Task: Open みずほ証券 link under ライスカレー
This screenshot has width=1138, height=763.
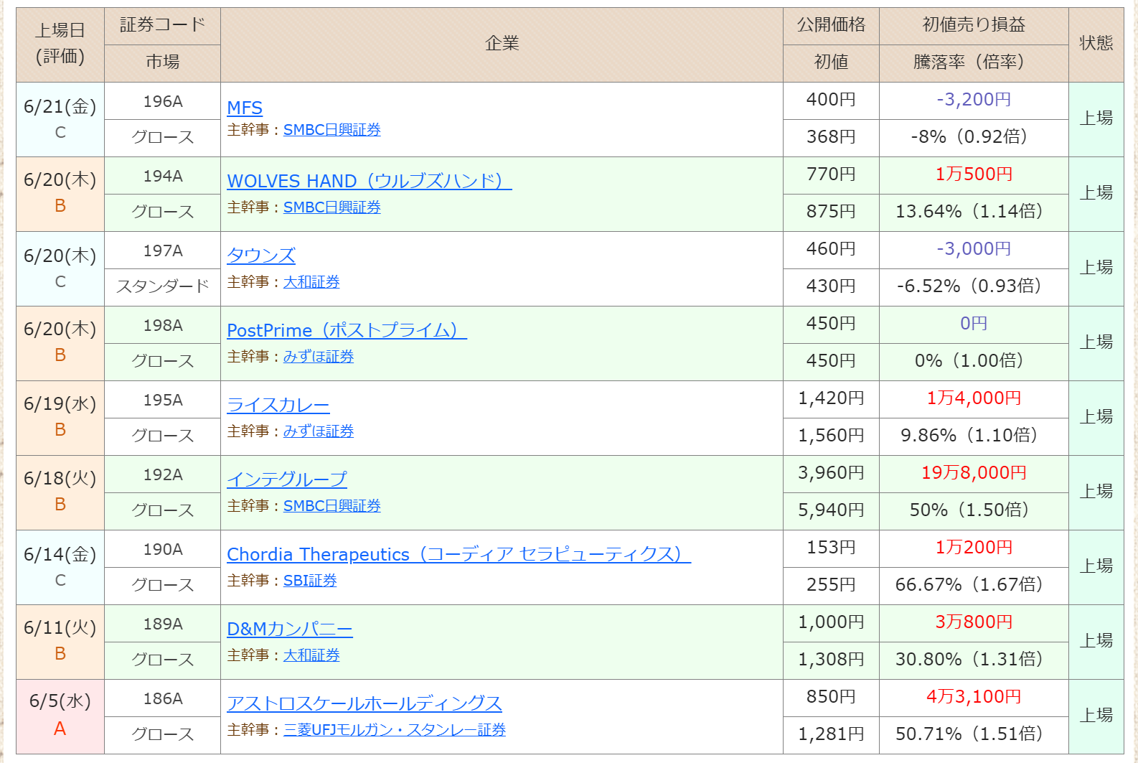Action: click(319, 431)
